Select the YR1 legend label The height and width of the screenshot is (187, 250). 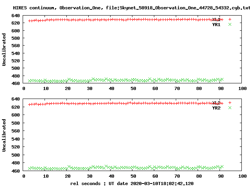pos(216,25)
